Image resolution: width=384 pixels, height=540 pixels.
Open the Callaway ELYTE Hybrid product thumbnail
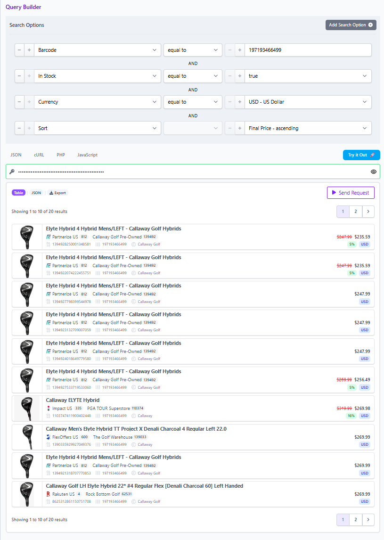[27, 408]
